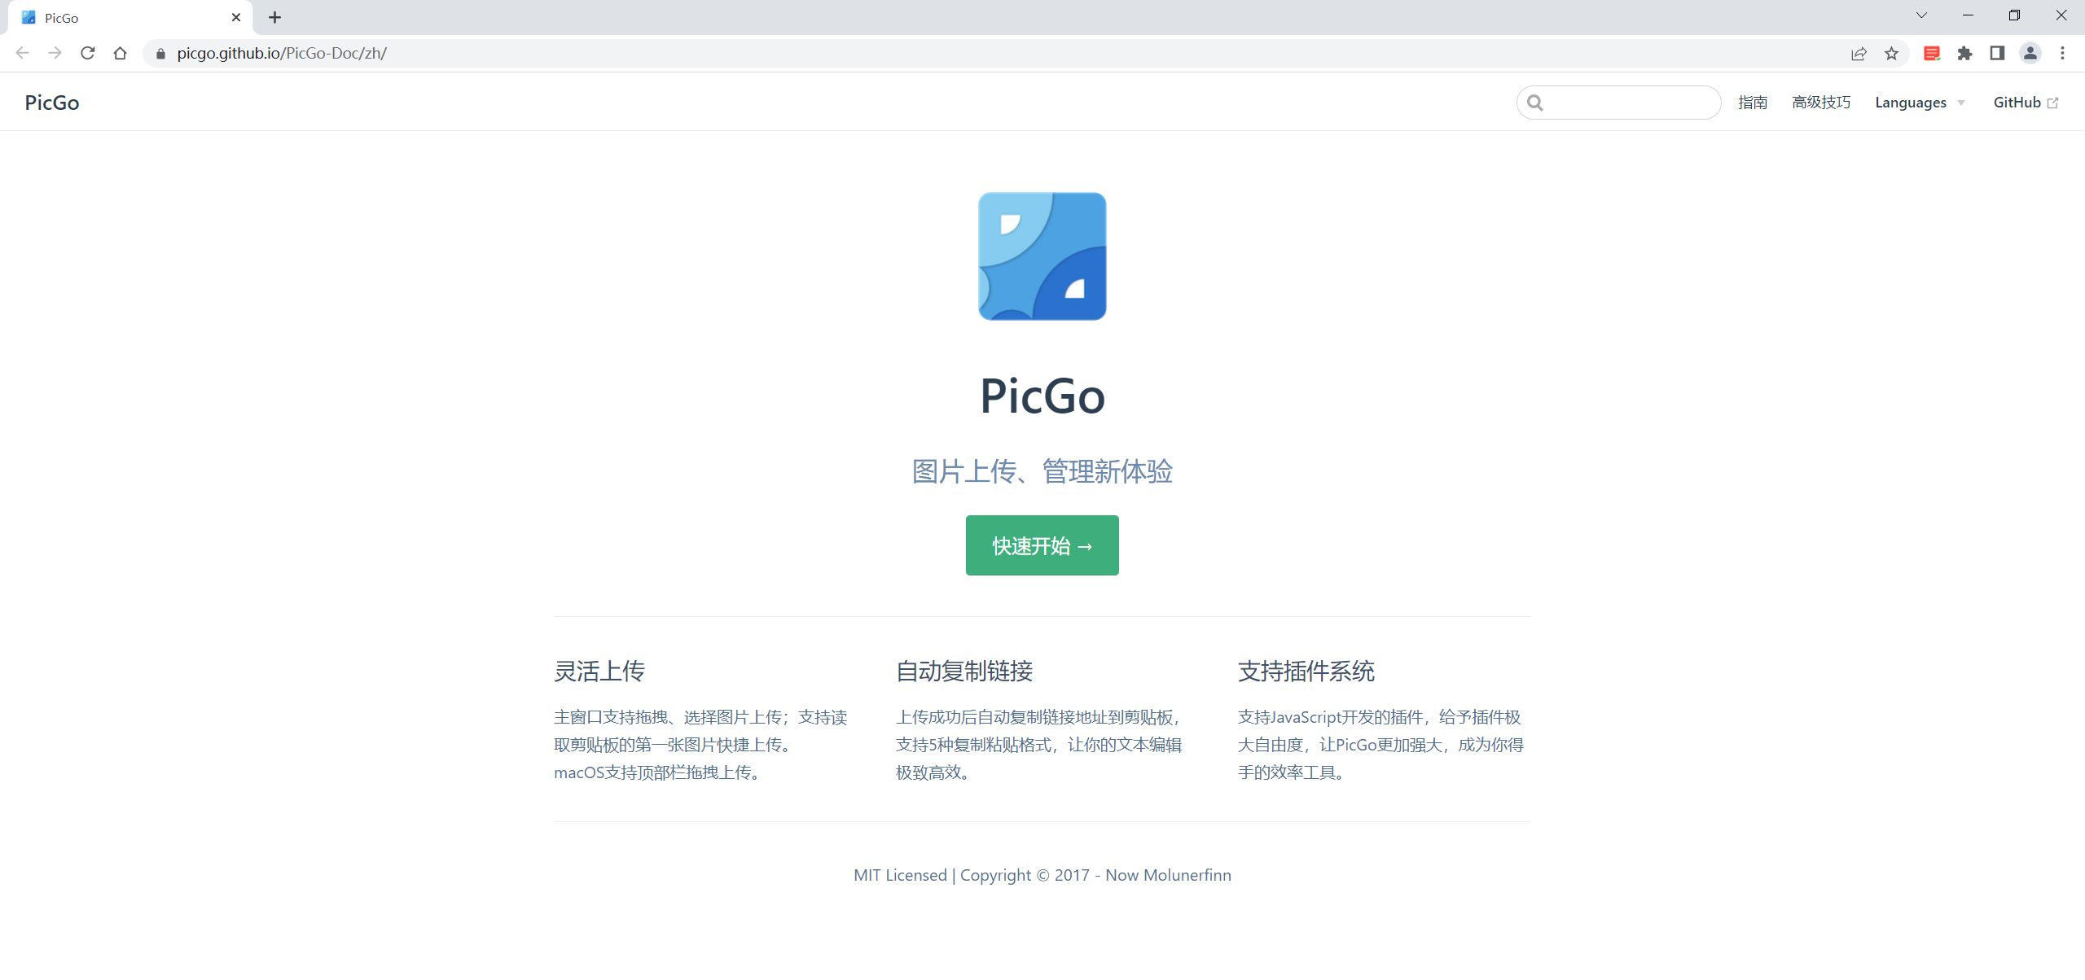The width and height of the screenshot is (2085, 980).
Task: Click the 自动复制链接 heading
Action: (x=964, y=672)
